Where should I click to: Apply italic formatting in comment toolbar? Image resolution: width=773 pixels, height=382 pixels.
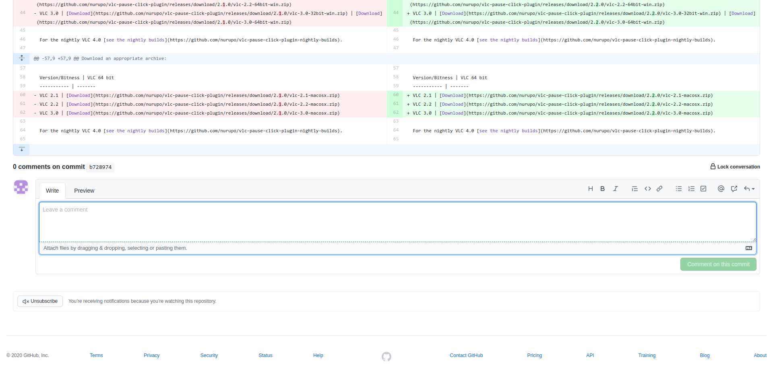pos(615,189)
